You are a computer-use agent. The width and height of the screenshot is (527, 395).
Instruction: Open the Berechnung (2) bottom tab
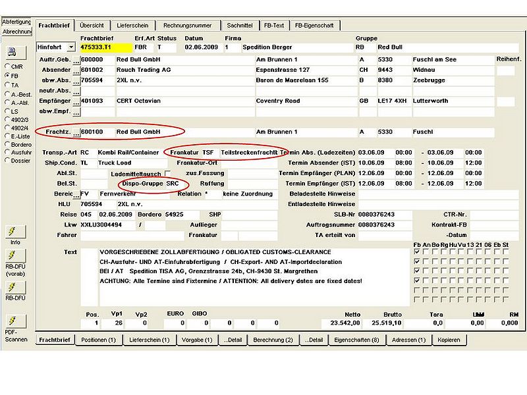click(x=273, y=340)
